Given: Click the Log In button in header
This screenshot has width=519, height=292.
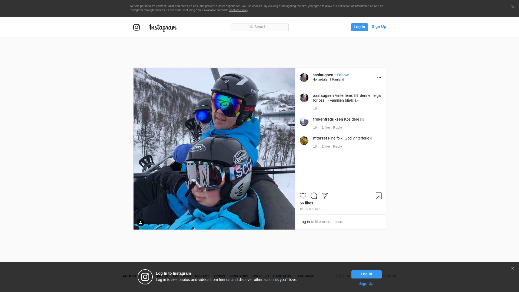Looking at the screenshot, I should [359, 27].
